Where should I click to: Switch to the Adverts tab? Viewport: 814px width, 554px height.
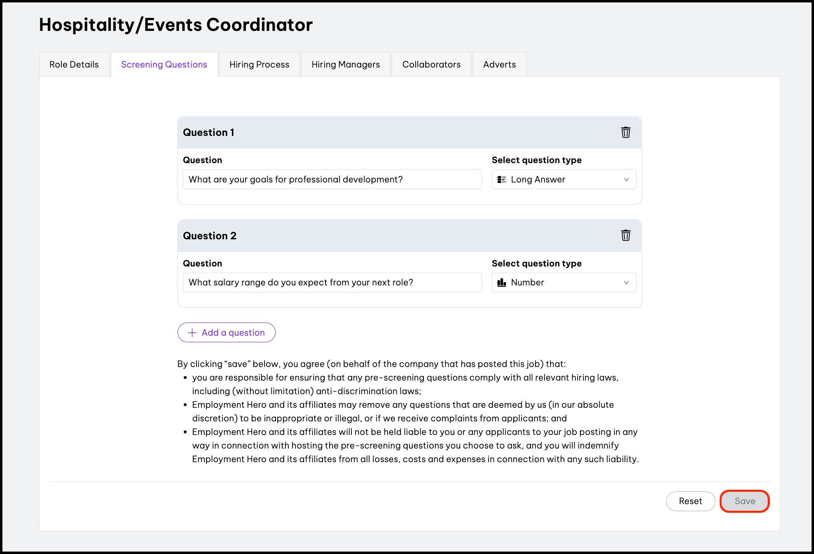[499, 65]
